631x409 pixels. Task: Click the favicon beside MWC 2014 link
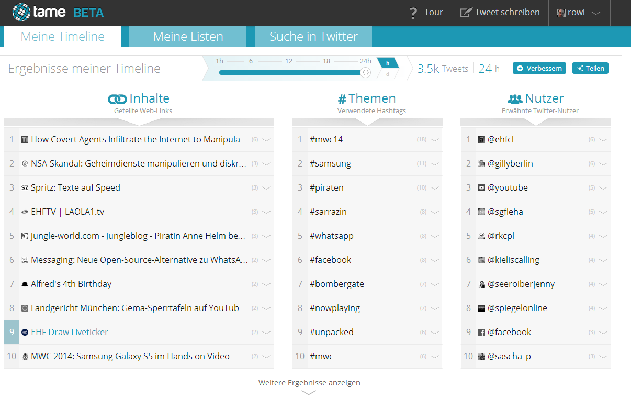pyautogui.click(x=25, y=357)
